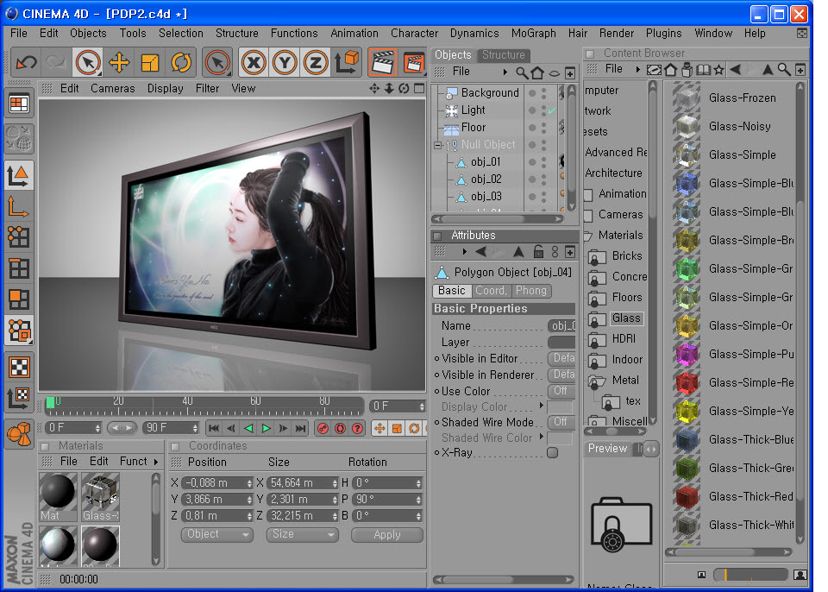Select the Rotate tool

181,63
